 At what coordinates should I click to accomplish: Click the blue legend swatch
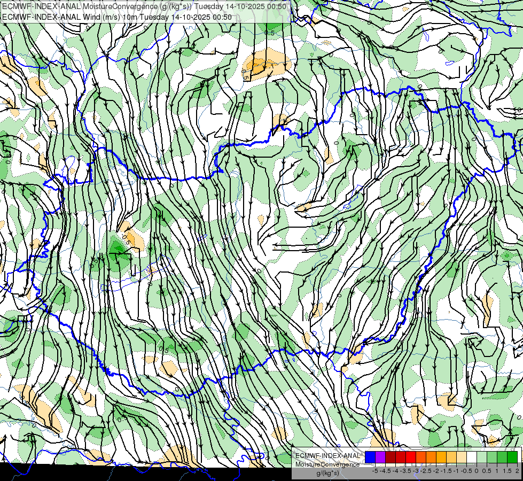pos(370,457)
